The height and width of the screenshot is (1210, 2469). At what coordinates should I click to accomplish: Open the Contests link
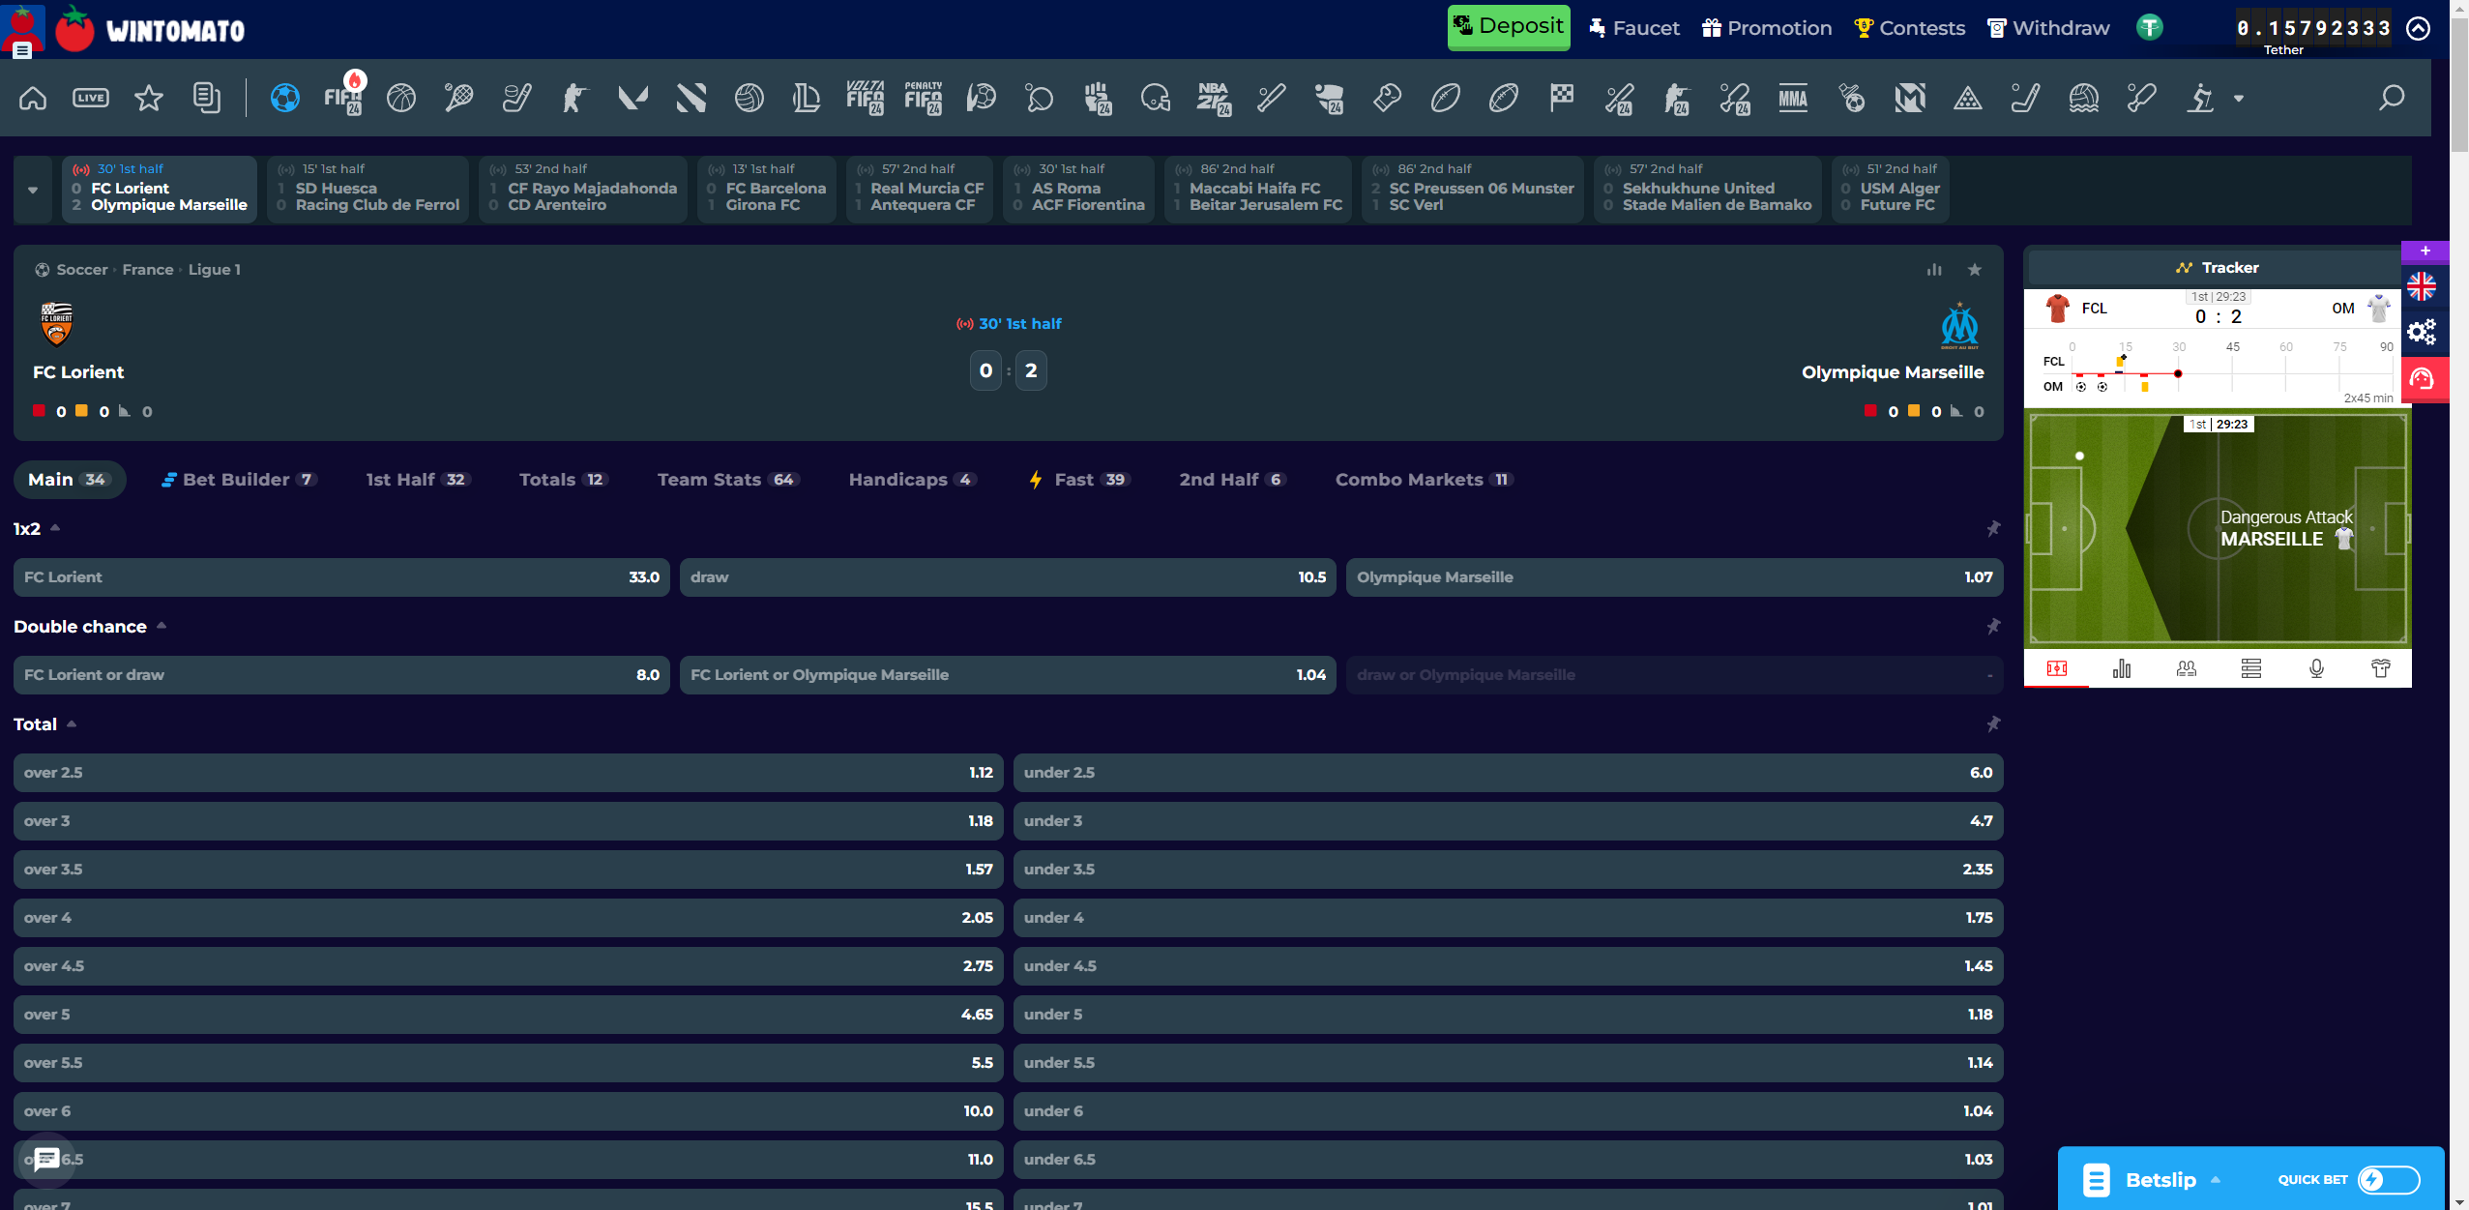pyautogui.click(x=1909, y=28)
